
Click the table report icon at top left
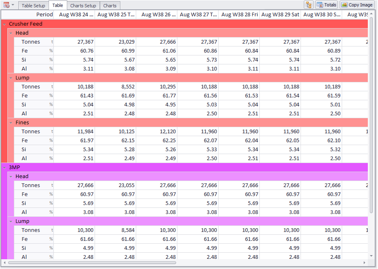[x=6, y=5]
